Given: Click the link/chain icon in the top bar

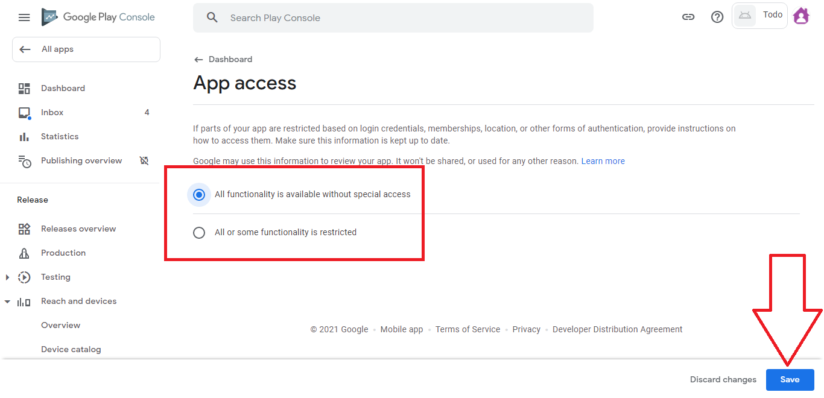Looking at the screenshot, I should tap(688, 17).
